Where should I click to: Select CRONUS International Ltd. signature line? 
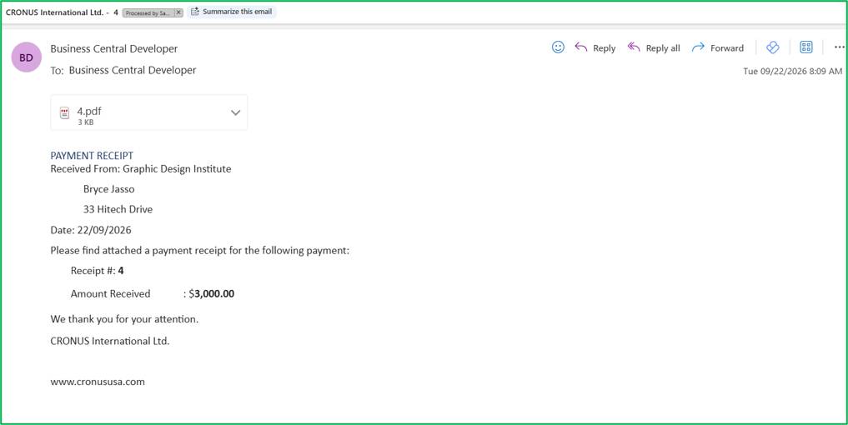(110, 341)
